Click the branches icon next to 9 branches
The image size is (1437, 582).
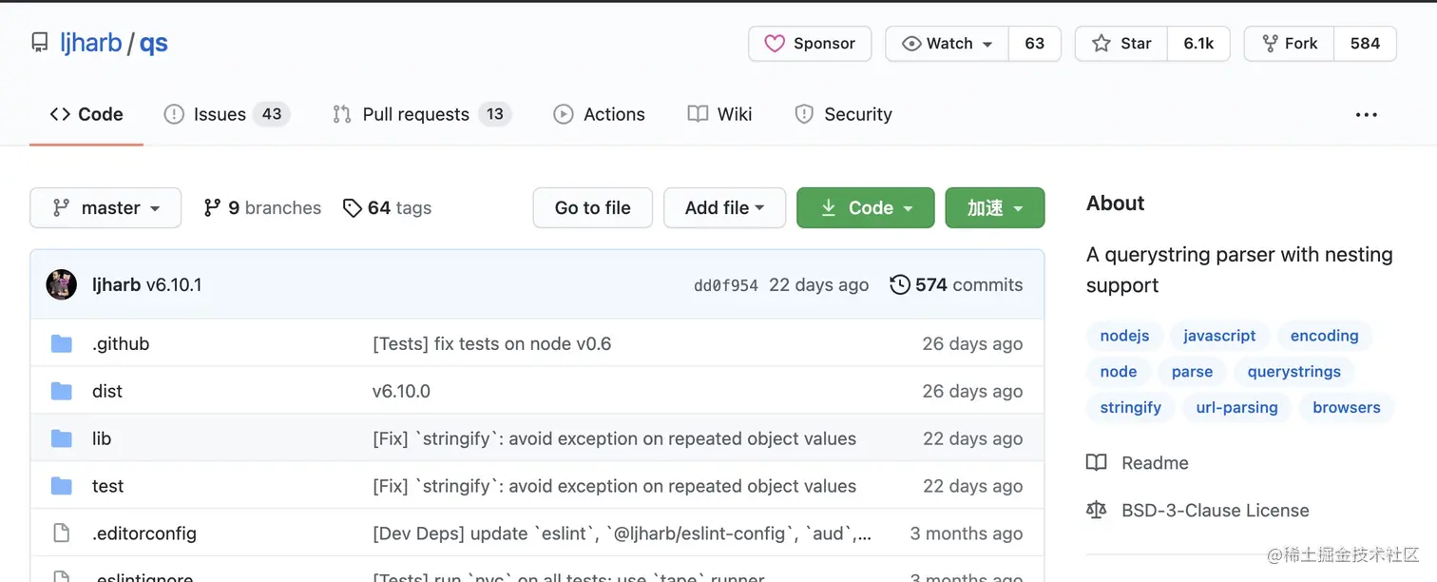(x=211, y=207)
